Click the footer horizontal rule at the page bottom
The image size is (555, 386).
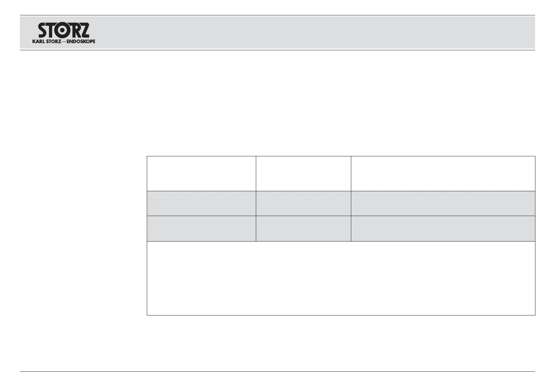click(x=277, y=372)
